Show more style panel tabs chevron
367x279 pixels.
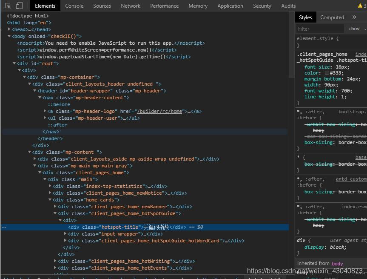354,17
